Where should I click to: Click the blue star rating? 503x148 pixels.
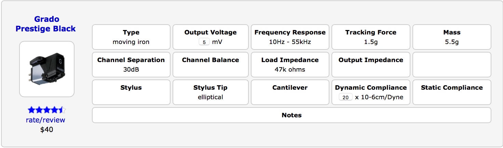point(46,110)
